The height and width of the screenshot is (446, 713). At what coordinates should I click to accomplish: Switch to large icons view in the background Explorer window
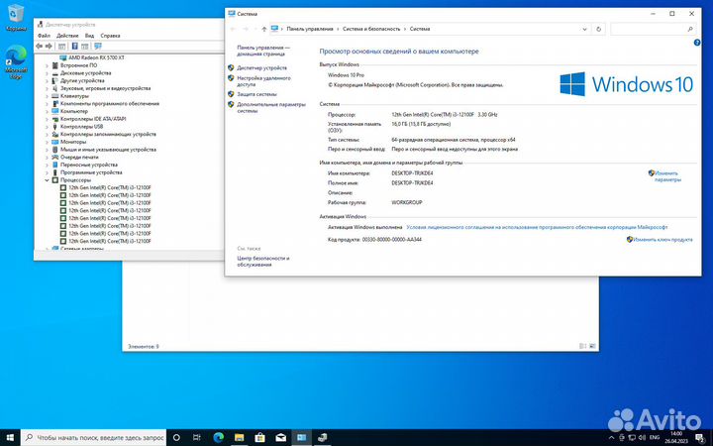pyautogui.click(x=592, y=346)
